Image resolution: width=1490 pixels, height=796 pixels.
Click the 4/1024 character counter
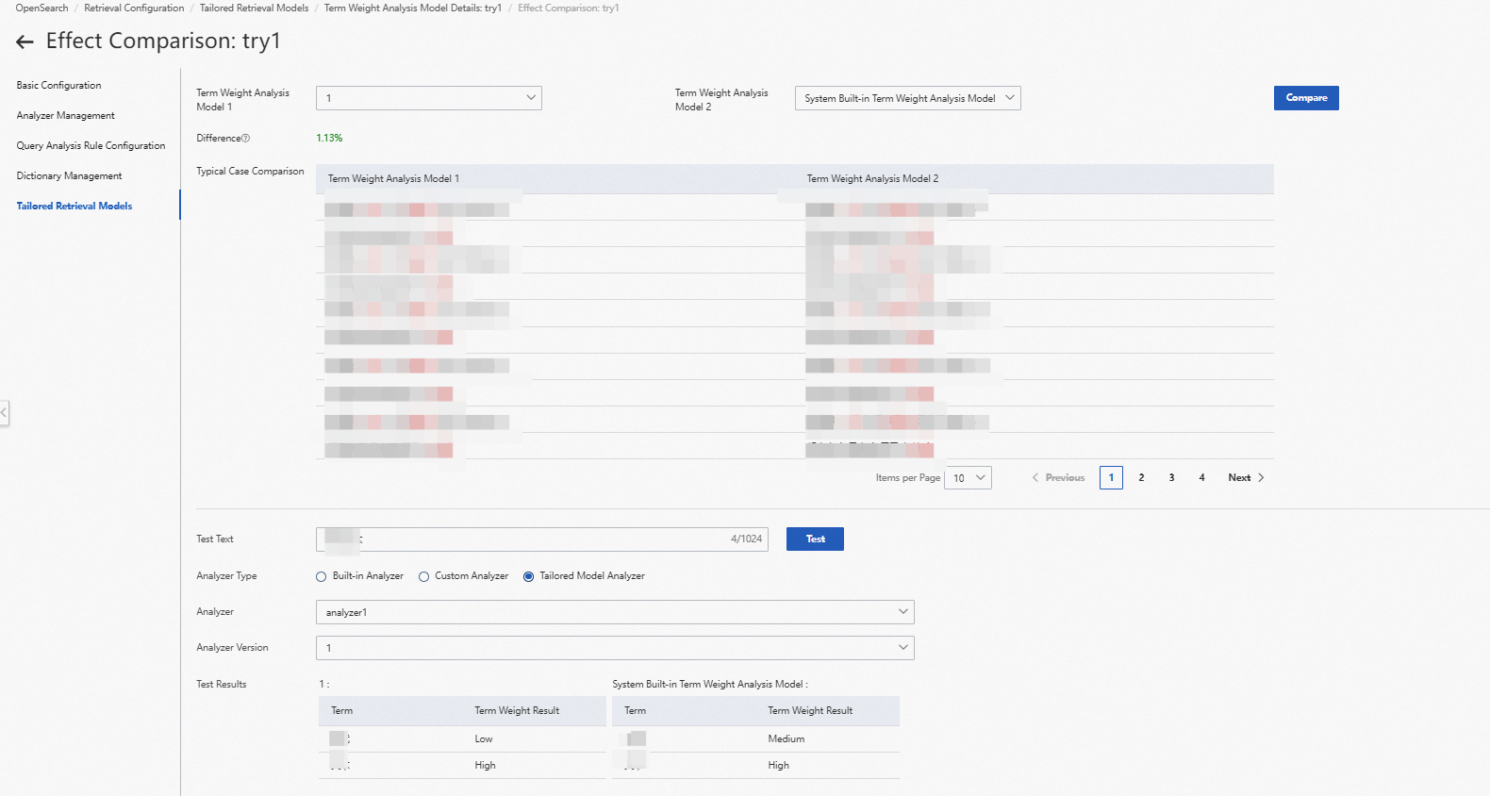[746, 539]
